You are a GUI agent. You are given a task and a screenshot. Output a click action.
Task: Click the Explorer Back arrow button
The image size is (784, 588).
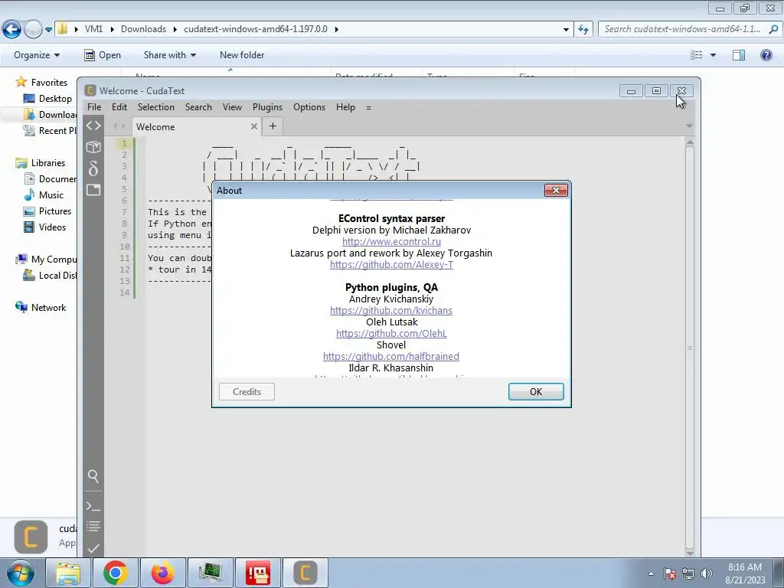pyautogui.click(x=12, y=30)
